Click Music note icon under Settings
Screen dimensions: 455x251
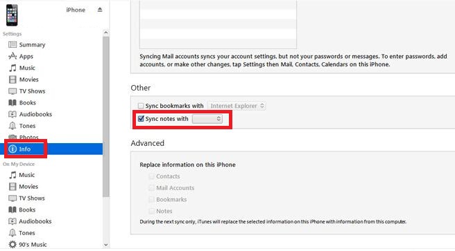click(x=12, y=68)
